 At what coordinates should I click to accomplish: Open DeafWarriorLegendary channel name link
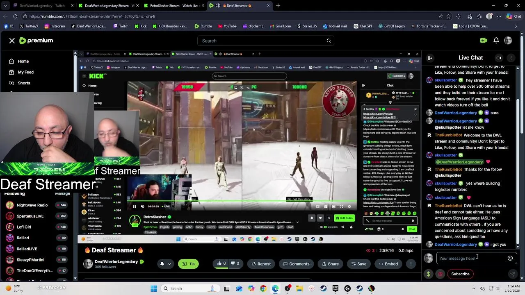click(116, 261)
